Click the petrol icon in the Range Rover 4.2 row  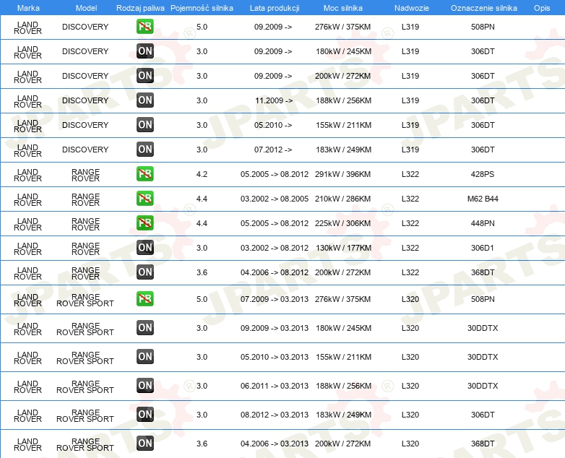click(x=145, y=173)
